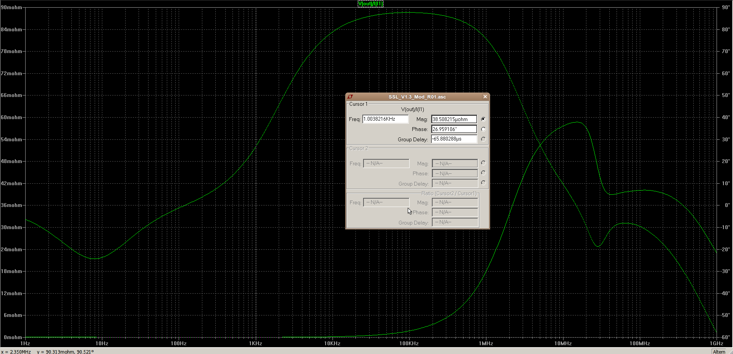Click the Cursor 2 Mag N/A field
This screenshot has width=733, height=354.
tap(455, 163)
